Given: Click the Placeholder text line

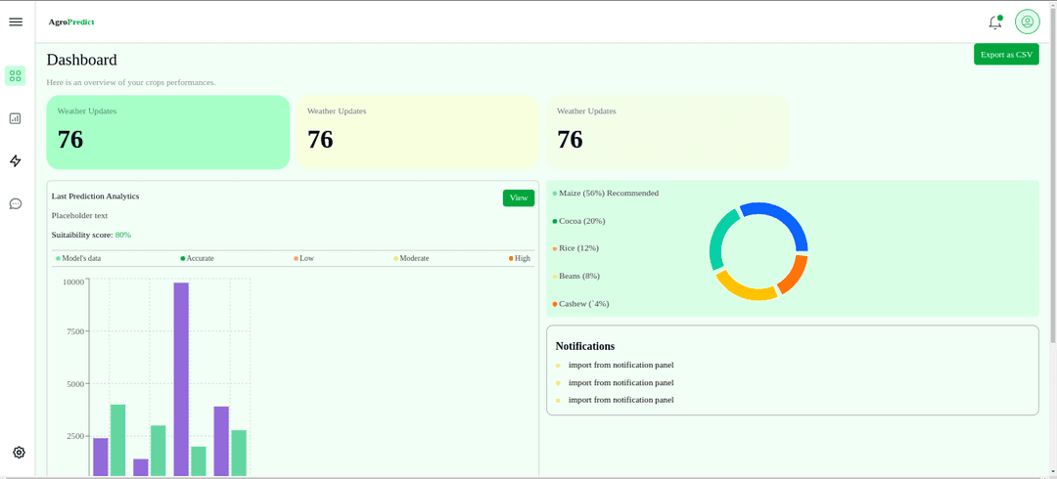Looking at the screenshot, I should 79,216.
